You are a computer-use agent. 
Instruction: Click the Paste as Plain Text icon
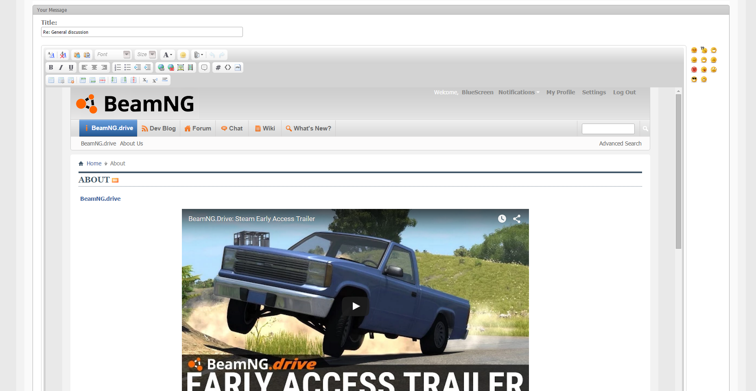pos(77,55)
